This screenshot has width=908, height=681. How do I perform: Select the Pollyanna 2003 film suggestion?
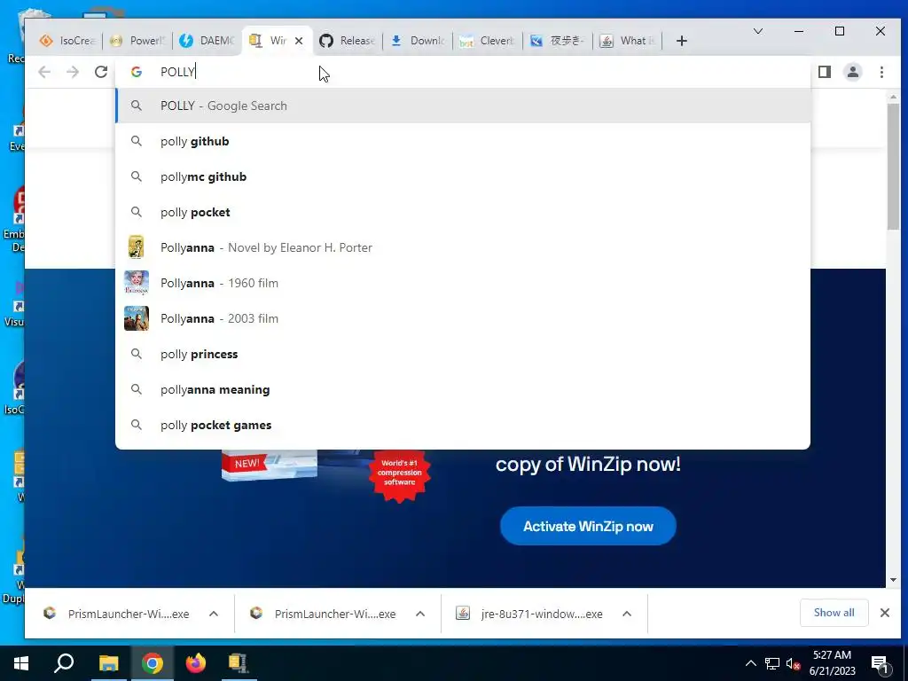pyautogui.click(x=463, y=318)
